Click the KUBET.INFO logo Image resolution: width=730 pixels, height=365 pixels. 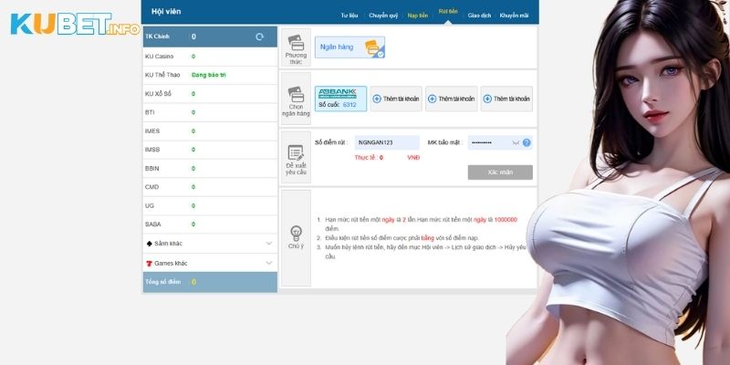click(75, 25)
